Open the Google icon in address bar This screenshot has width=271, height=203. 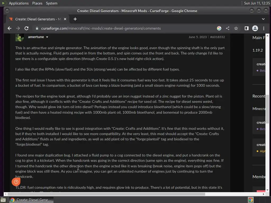(219, 28)
